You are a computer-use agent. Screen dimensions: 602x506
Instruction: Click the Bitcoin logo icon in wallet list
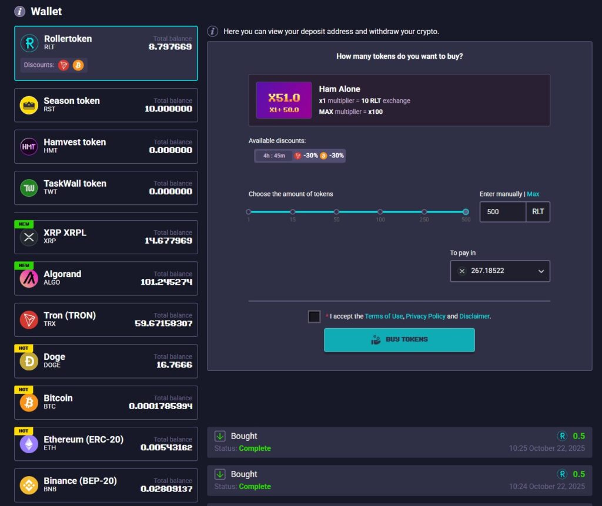tap(29, 403)
